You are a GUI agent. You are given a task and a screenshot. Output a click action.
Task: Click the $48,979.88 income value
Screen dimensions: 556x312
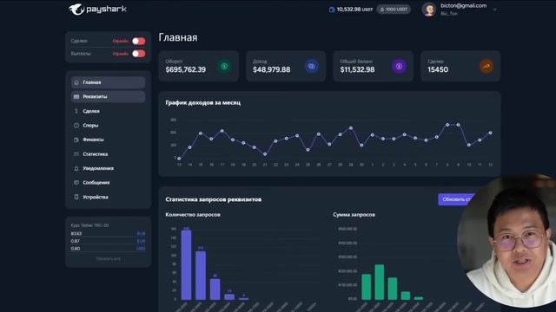(x=272, y=69)
